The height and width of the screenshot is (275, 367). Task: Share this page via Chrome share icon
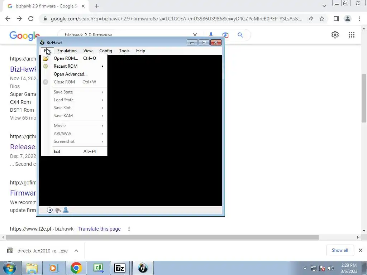311,19
